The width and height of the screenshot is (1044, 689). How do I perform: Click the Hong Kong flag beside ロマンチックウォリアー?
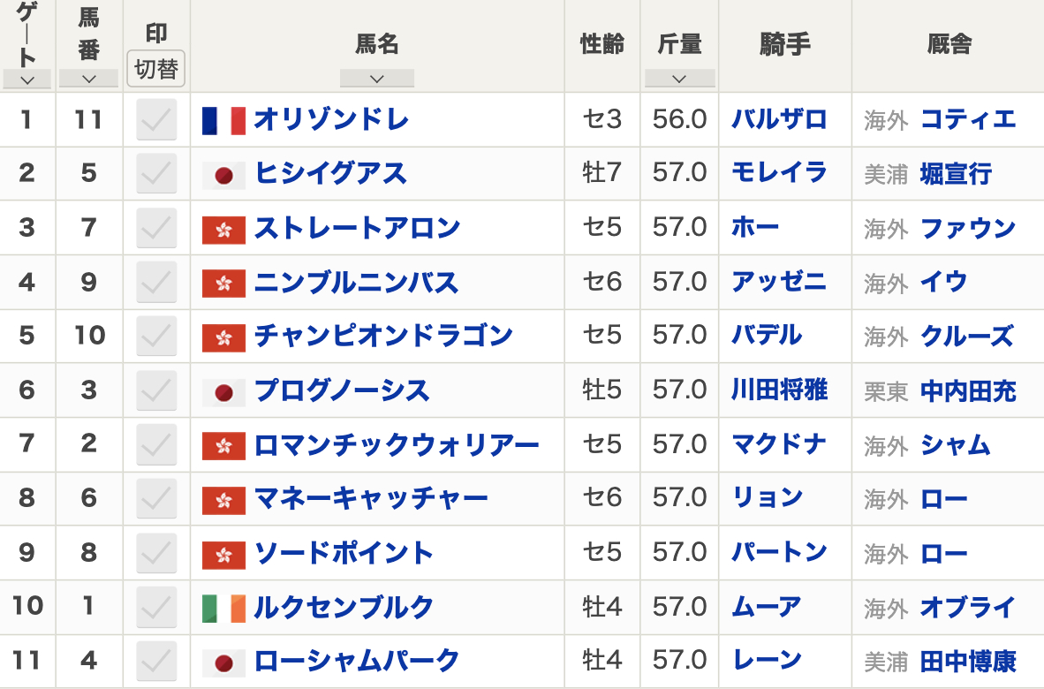click(x=223, y=446)
